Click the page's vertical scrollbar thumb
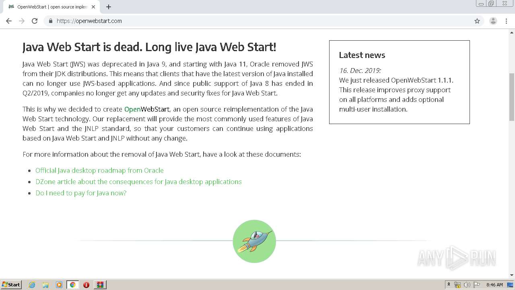Viewport: 515px width, 290px height. [x=512, y=97]
